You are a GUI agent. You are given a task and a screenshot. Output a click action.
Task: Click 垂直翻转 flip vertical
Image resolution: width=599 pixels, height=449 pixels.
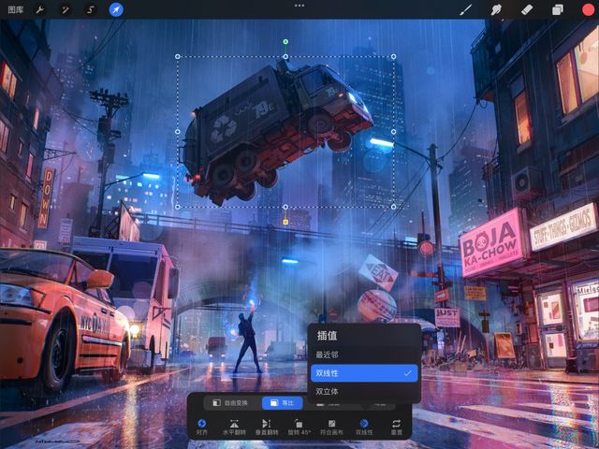click(x=267, y=427)
